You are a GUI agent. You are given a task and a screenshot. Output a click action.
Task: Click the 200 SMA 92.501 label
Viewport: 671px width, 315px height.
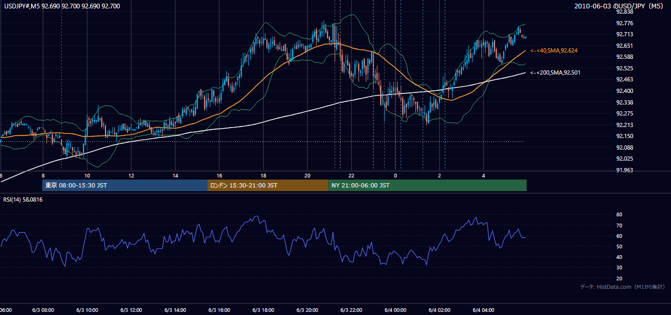(555, 72)
